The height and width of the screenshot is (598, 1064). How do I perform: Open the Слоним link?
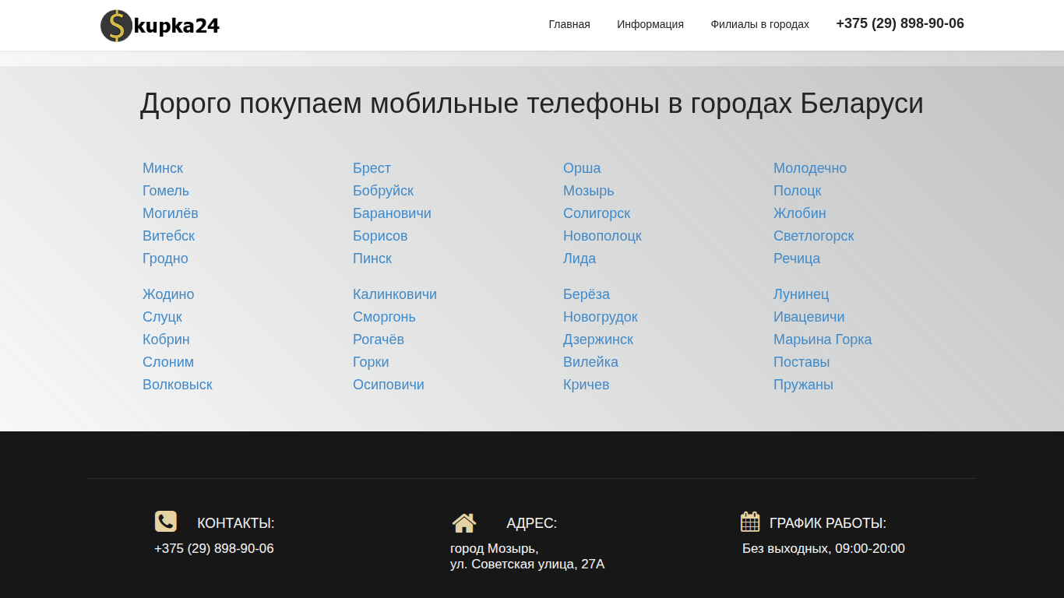[x=168, y=362]
